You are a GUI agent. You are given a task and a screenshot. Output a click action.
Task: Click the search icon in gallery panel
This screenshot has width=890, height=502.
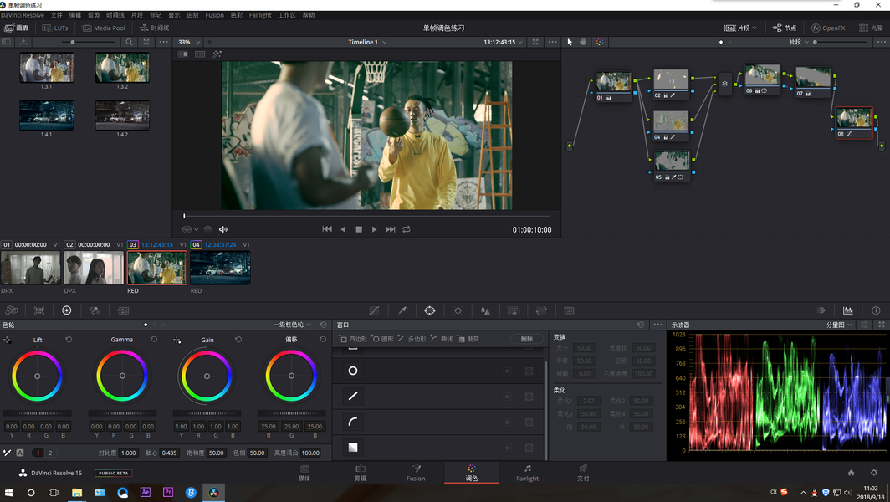pos(130,42)
